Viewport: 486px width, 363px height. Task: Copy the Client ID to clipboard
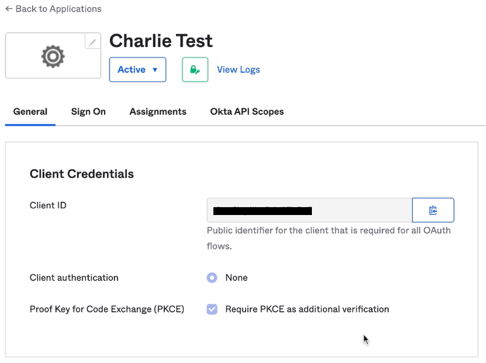(433, 210)
